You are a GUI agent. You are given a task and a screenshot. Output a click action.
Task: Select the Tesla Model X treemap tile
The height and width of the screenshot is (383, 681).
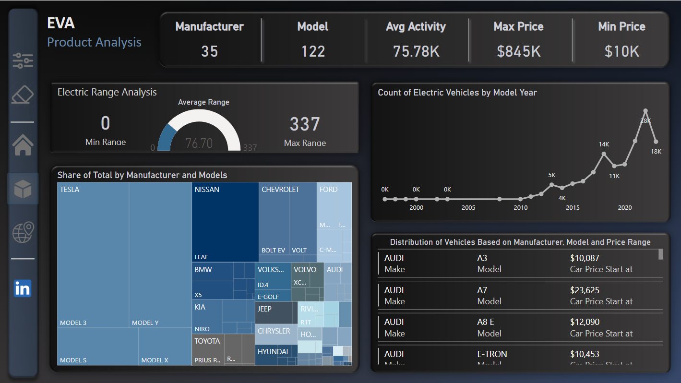[x=165, y=346]
